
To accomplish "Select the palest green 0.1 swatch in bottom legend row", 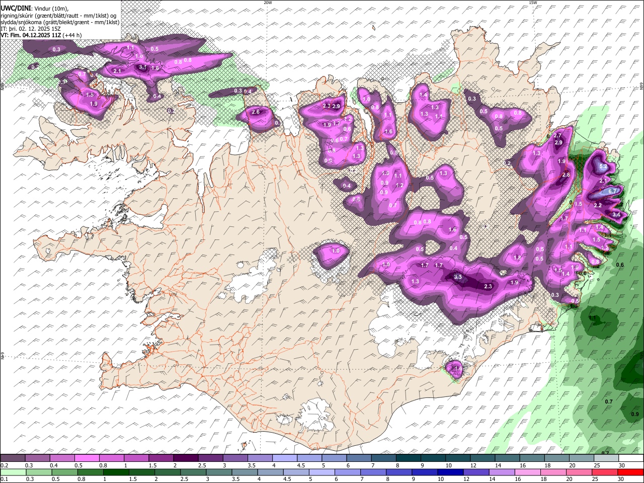I will point(14,472).
